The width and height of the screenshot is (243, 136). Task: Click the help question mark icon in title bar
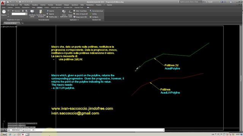tap(231, 2)
